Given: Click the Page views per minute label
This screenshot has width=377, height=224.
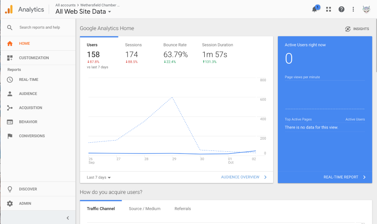Looking at the screenshot, I should [302, 77].
